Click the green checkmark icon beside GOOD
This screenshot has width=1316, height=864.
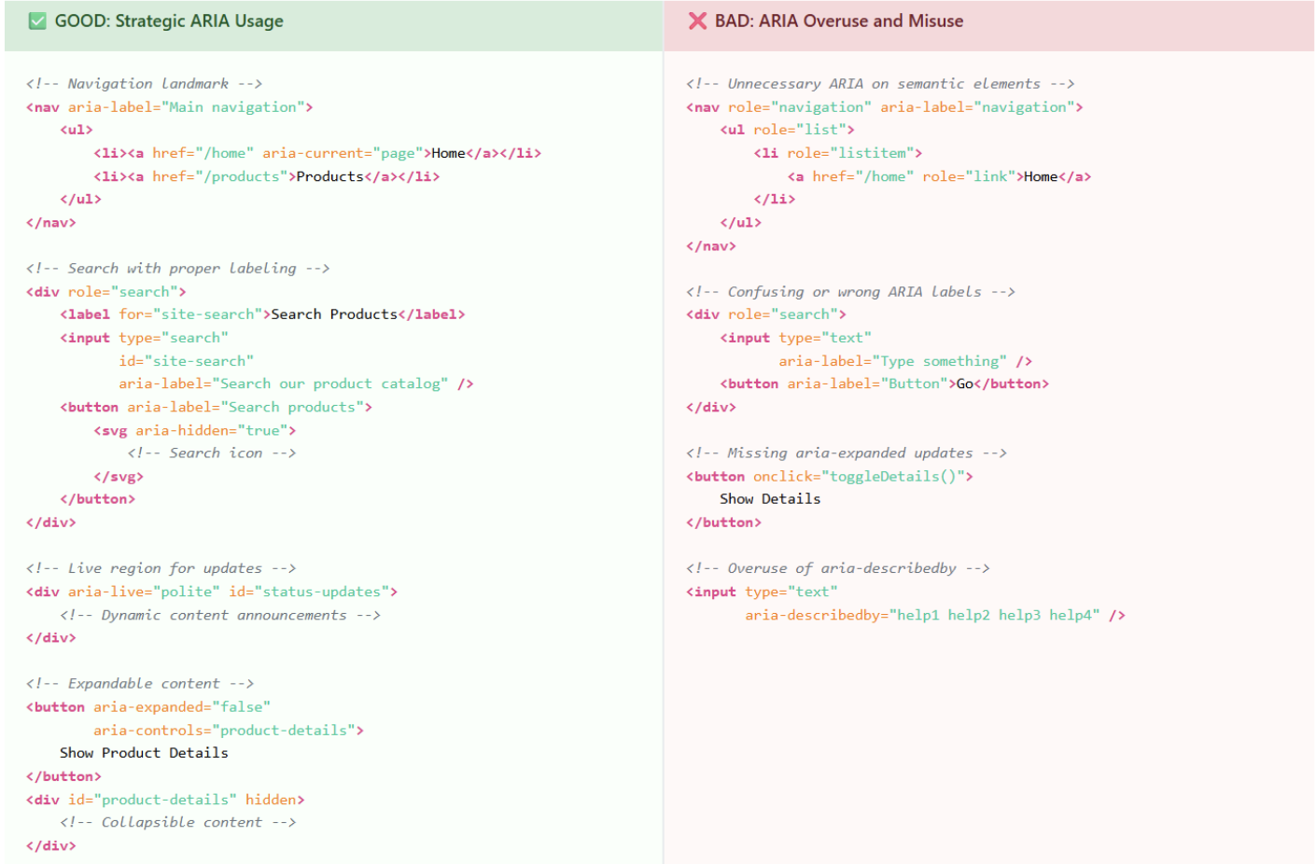[x=37, y=21]
